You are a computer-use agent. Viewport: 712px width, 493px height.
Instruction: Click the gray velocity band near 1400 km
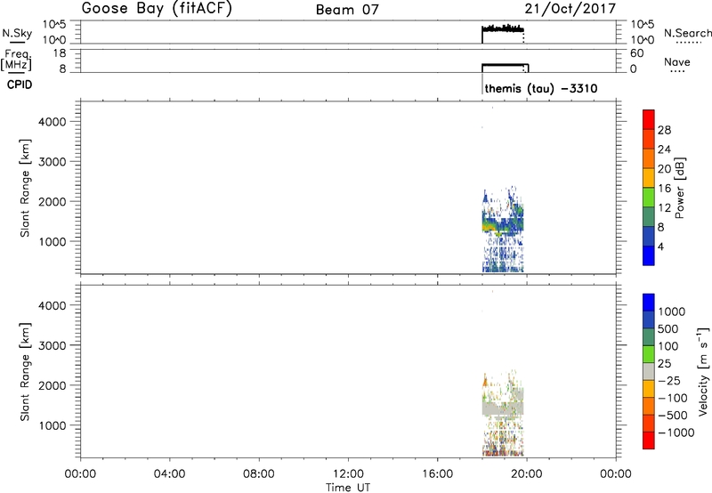point(503,408)
